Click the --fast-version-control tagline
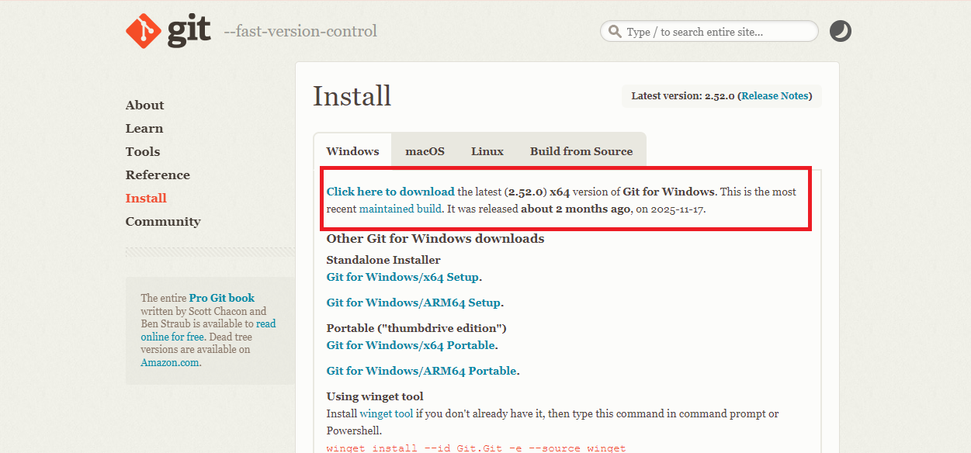971x453 pixels. pyautogui.click(x=300, y=32)
